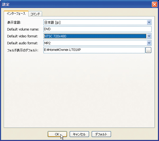
Task: Click the E:¥Home¥Owner.LT01XP folder path field
Action: tap(94, 50)
